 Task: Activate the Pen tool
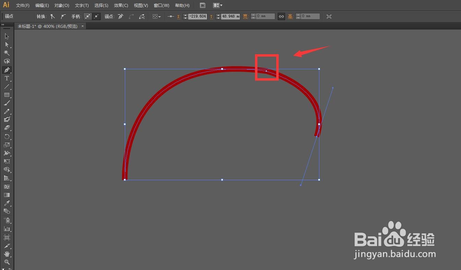pyautogui.click(x=7, y=70)
